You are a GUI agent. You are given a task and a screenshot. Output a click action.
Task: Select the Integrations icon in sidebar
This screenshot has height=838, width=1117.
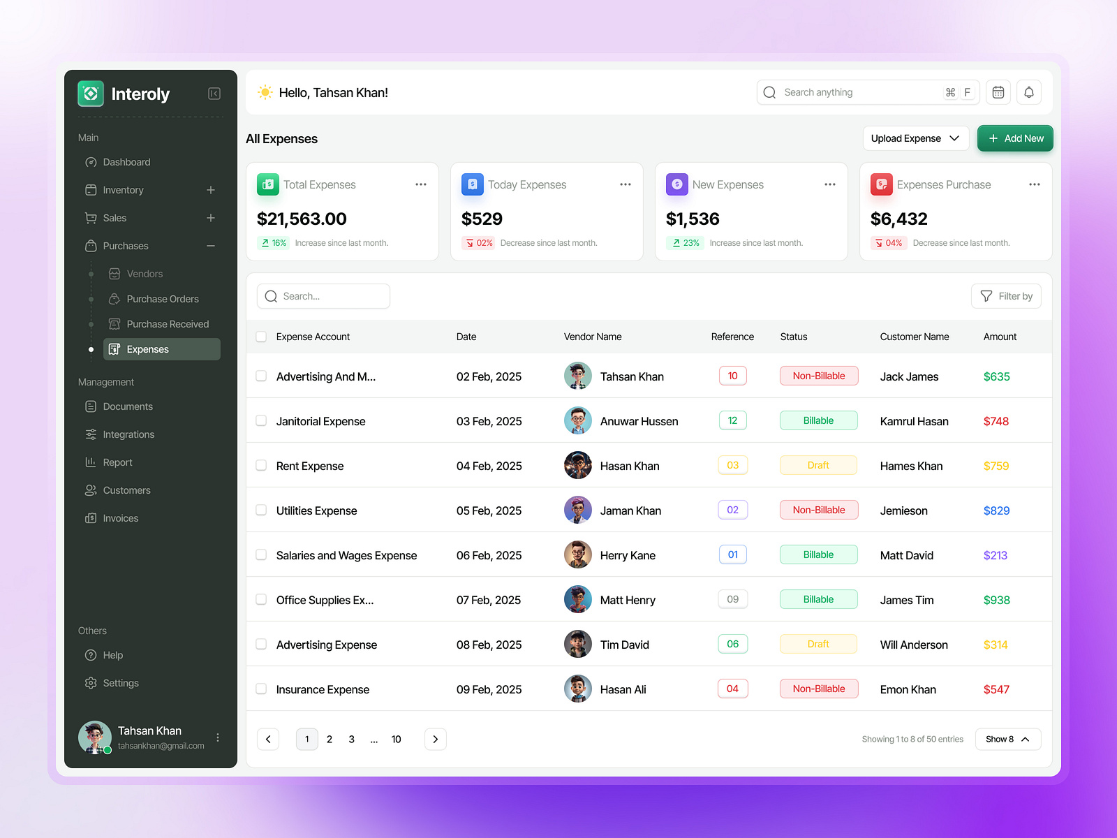coord(91,434)
